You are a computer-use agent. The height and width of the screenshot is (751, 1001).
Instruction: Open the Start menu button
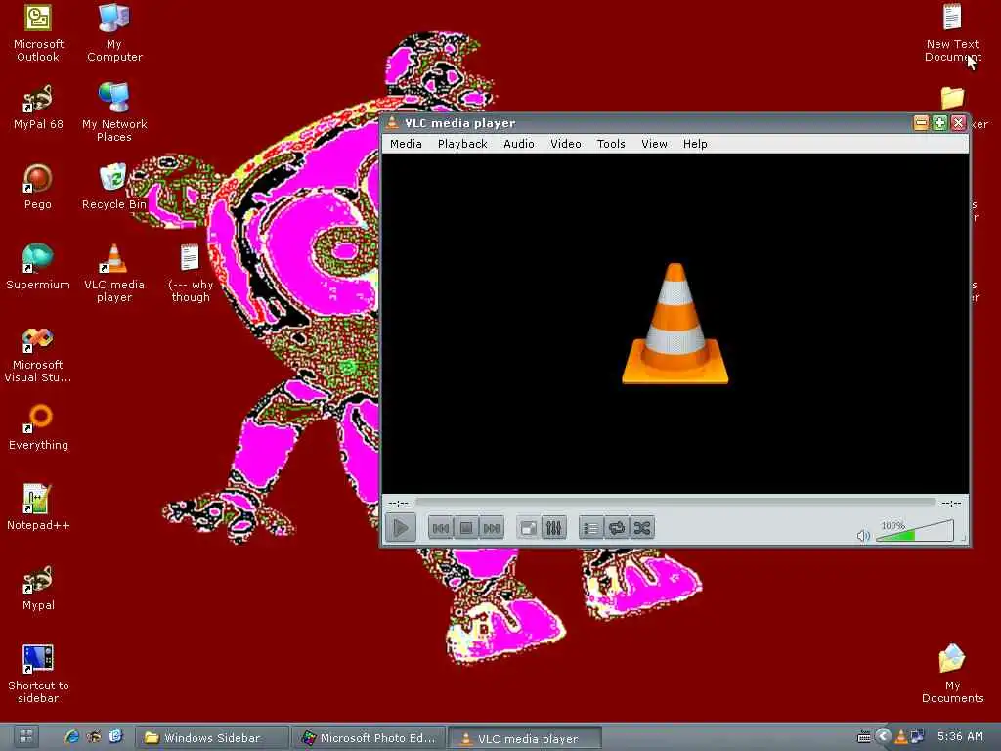[26, 736]
